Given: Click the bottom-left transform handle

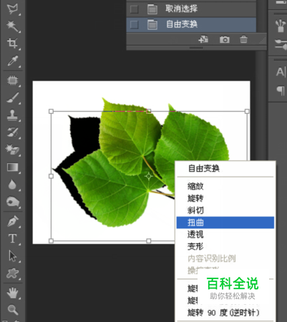Looking at the screenshot, I should pos(51,241).
